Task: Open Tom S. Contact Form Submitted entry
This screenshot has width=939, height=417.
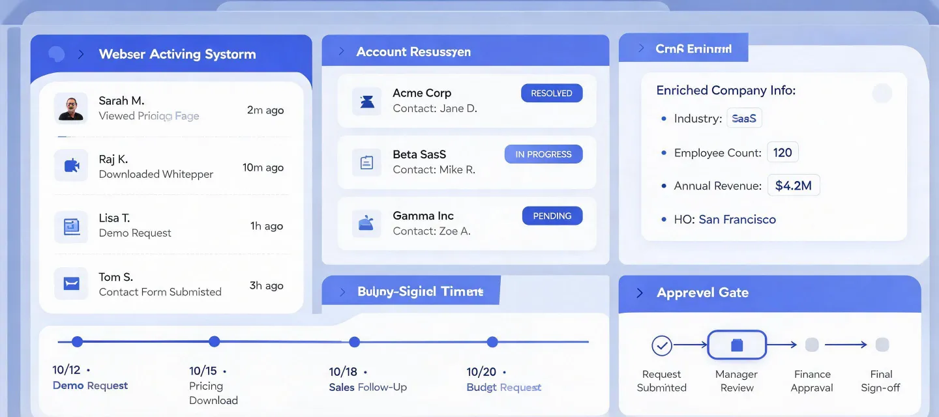Action: point(171,284)
